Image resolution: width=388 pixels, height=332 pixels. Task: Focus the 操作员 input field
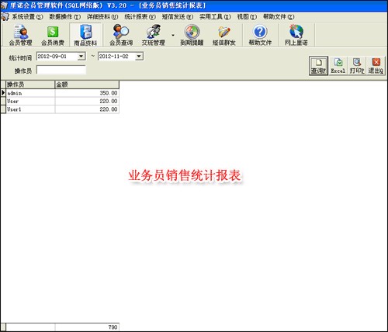tap(61, 70)
